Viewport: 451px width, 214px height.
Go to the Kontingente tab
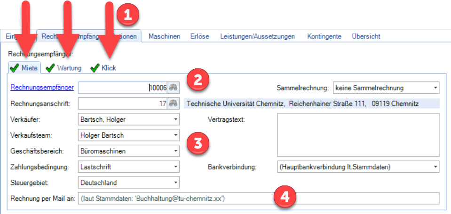click(x=324, y=36)
